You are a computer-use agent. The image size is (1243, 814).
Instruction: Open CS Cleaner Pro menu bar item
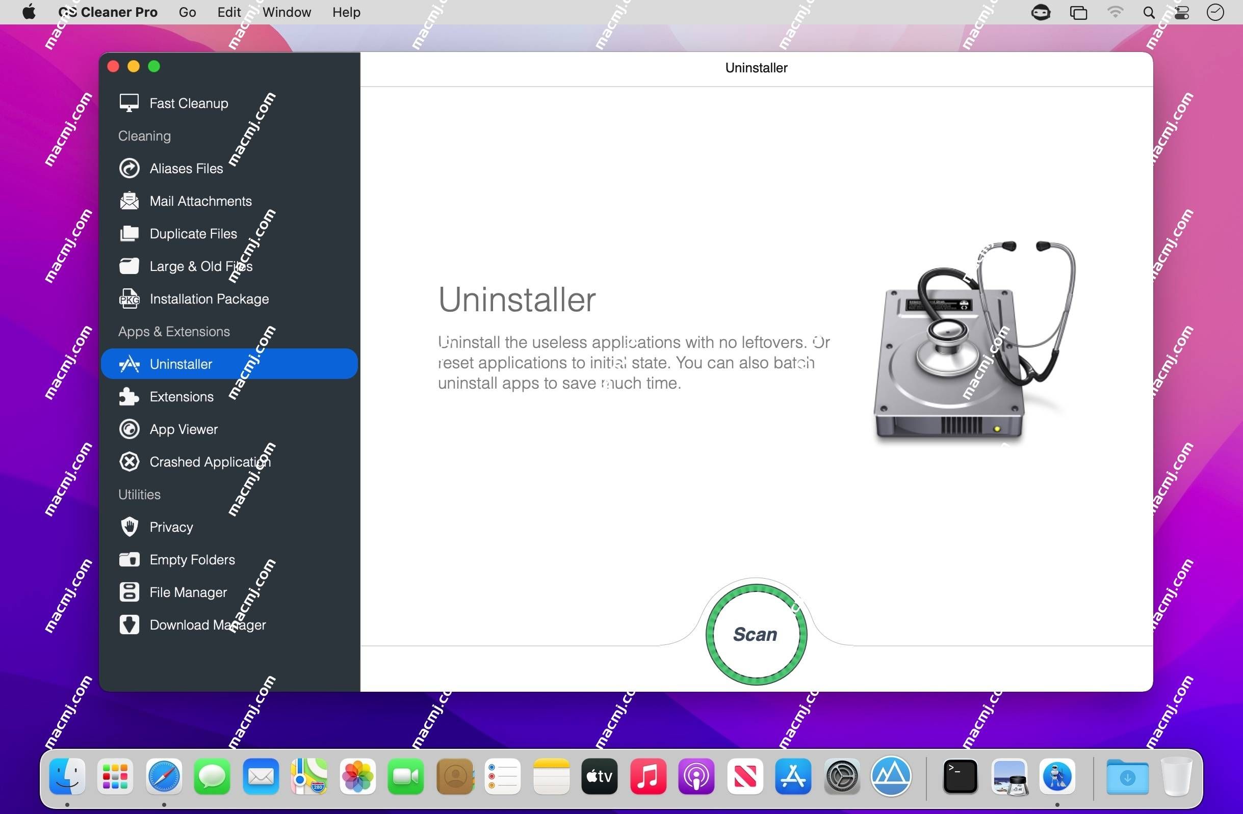pyautogui.click(x=107, y=11)
